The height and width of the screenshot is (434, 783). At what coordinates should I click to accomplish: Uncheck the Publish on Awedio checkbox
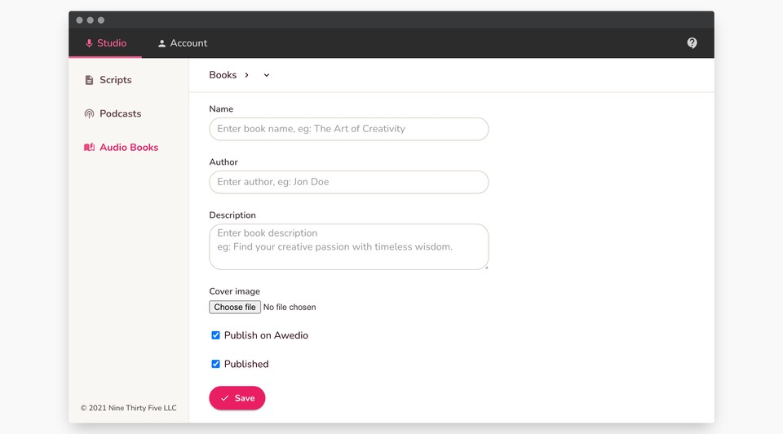(215, 335)
